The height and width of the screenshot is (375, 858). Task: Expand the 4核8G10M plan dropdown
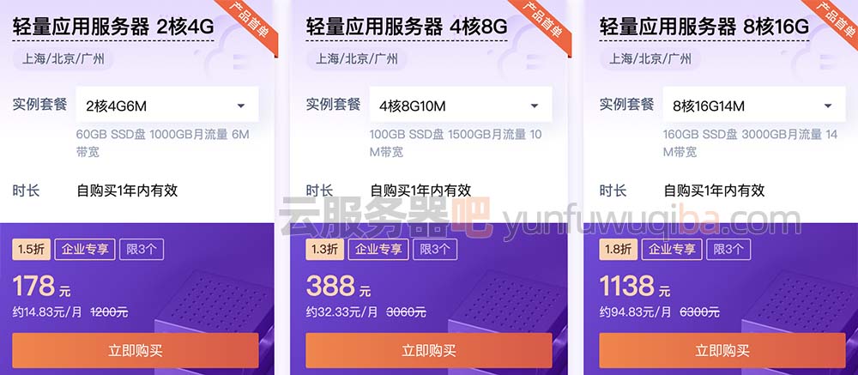point(460,105)
